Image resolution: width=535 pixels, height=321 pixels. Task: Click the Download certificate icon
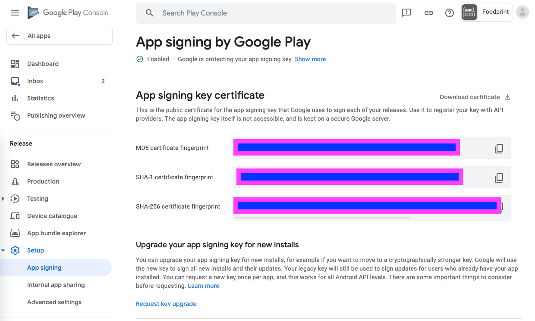507,97
